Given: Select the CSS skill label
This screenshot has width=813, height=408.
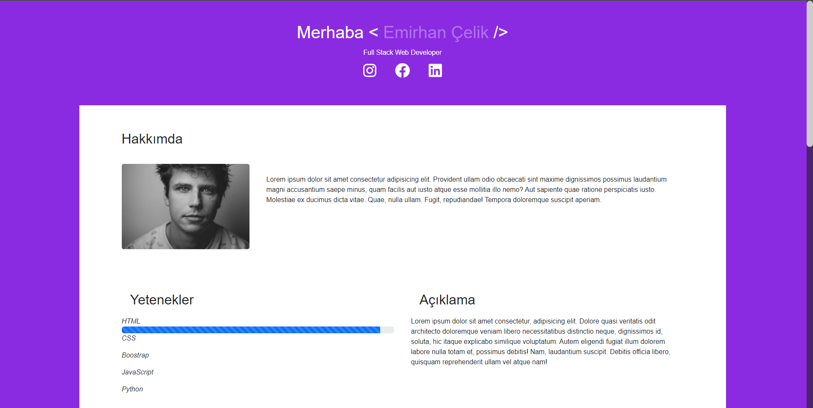Looking at the screenshot, I should point(129,338).
